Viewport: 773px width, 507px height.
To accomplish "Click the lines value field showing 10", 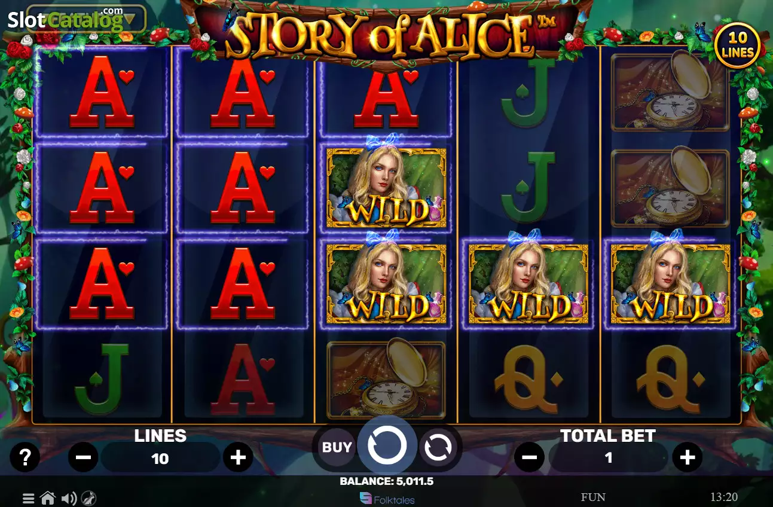I will click(160, 459).
